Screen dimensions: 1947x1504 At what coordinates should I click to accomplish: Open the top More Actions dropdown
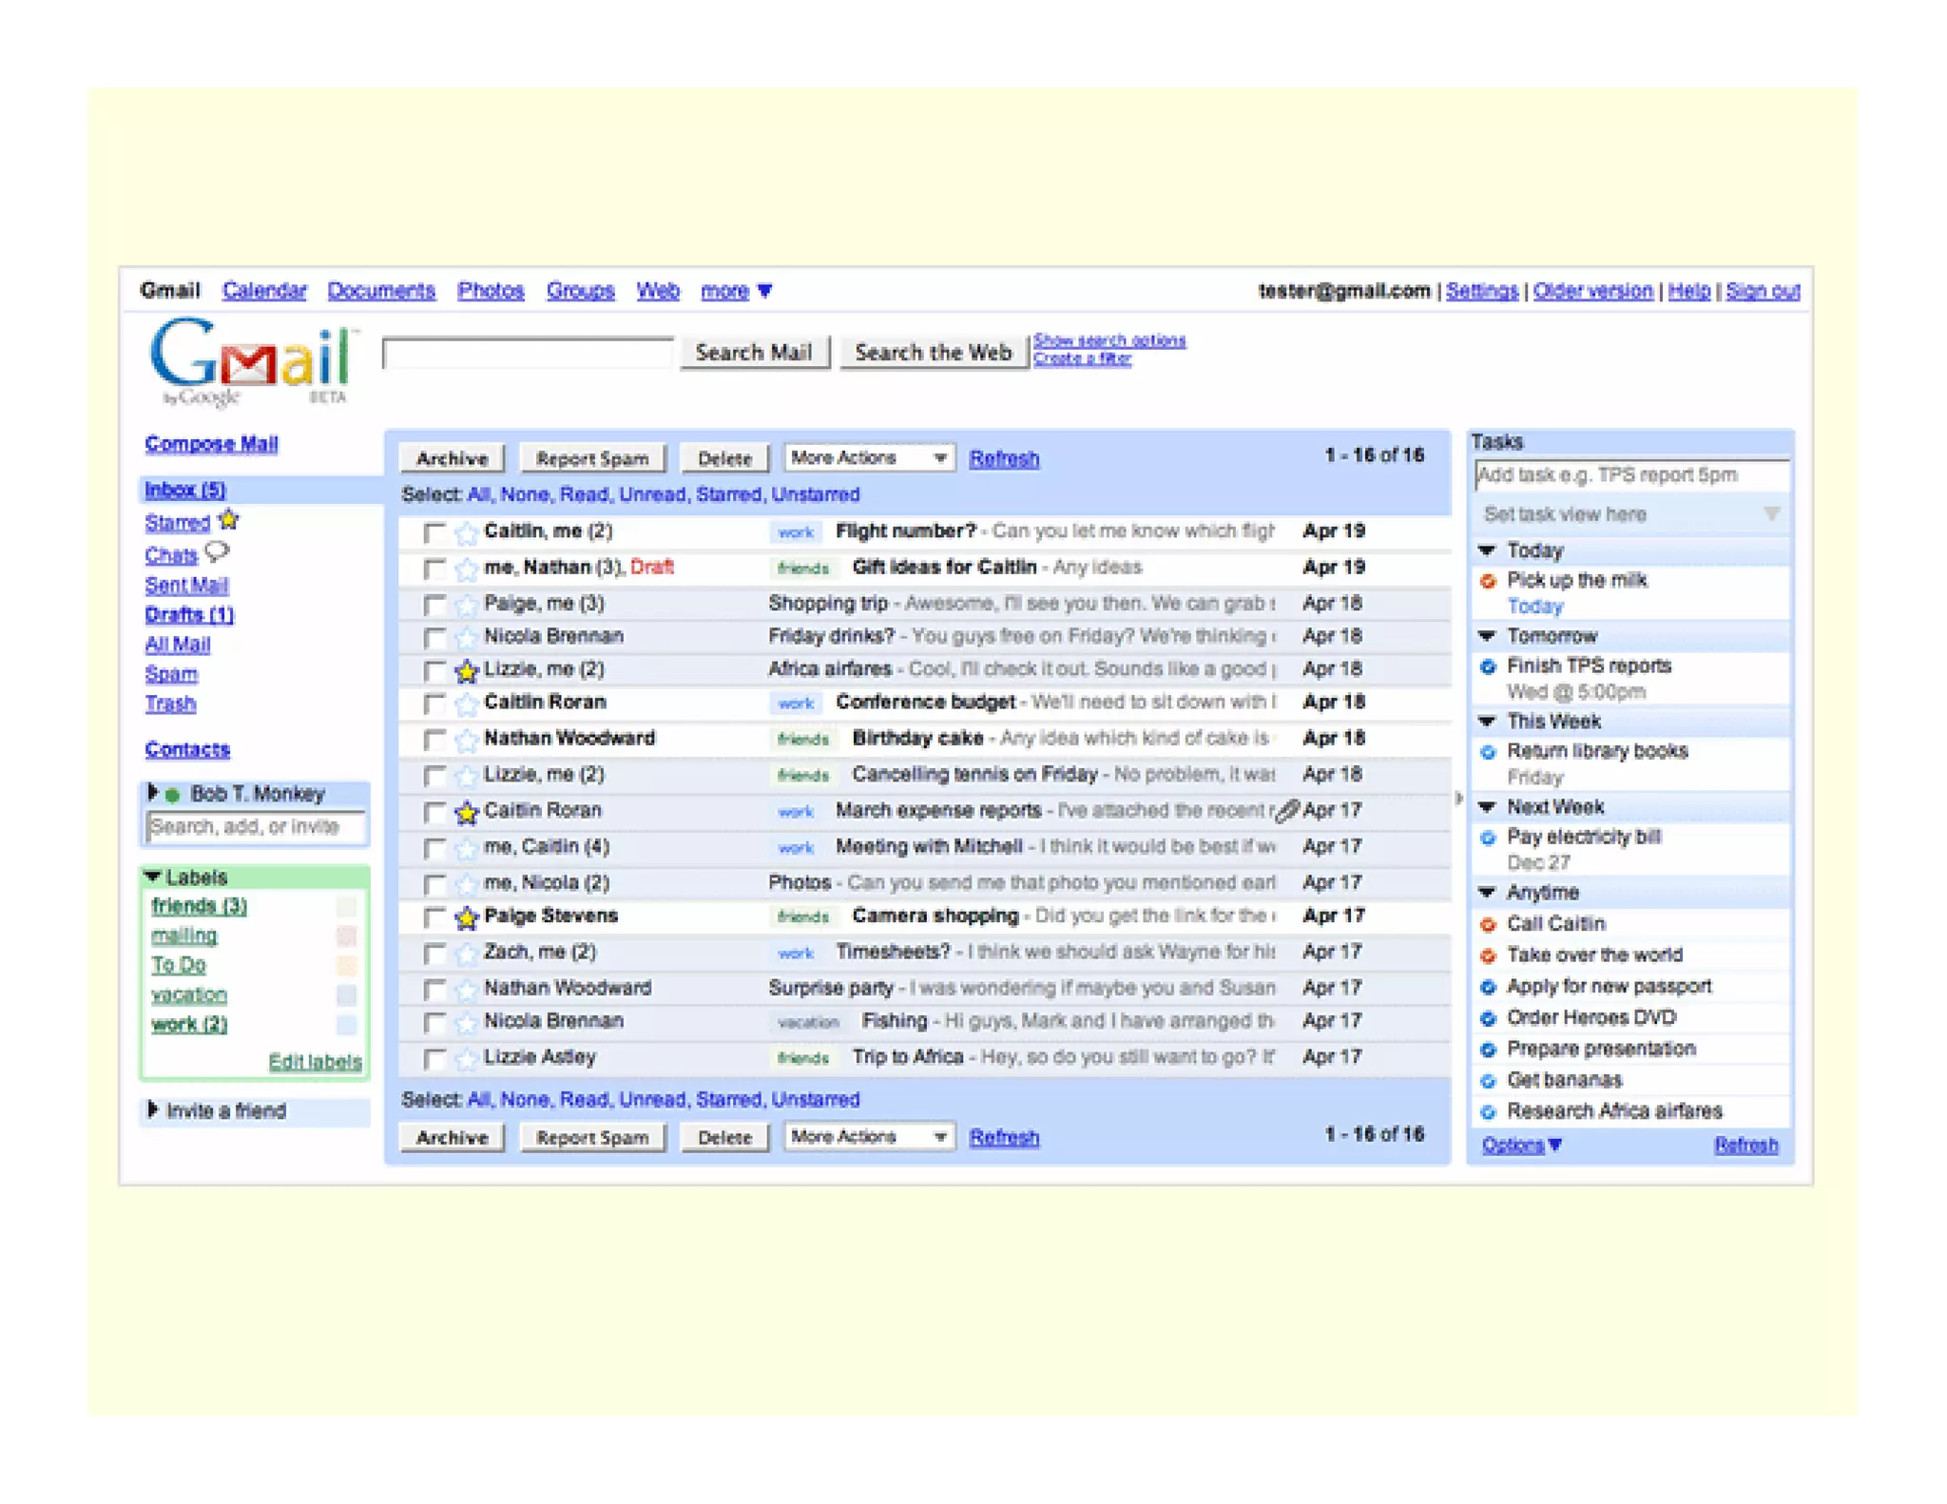coord(868,458)
